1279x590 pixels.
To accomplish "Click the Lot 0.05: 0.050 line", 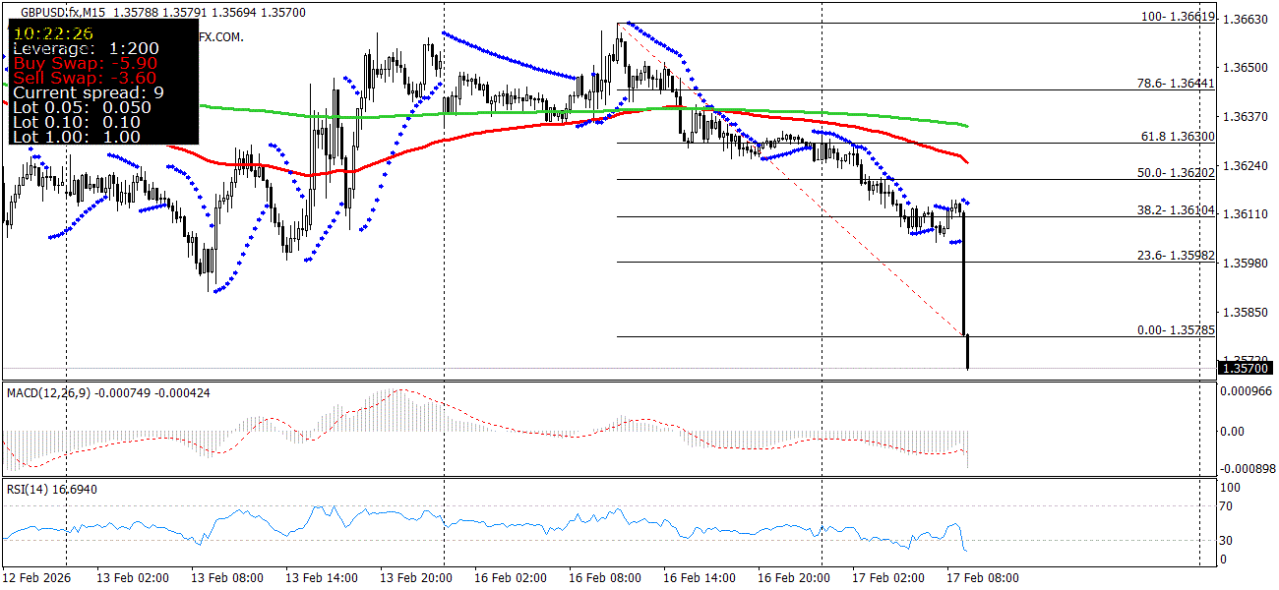I will tap(83, 107).
